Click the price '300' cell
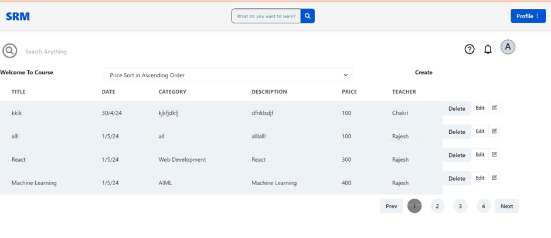Viewport: 551px width, 238px height. [x=346, y=159]
